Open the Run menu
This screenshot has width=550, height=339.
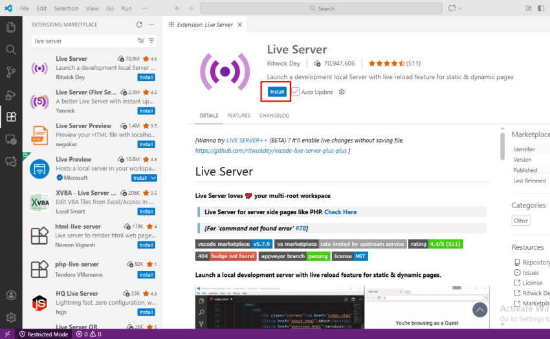pyautogui.click(x=126, y=8)
